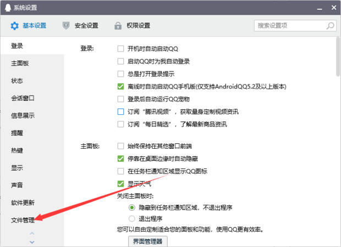Screen dimensions: 341x247
Task: Open the 显示 sidebar section
Action: [32, 168]
